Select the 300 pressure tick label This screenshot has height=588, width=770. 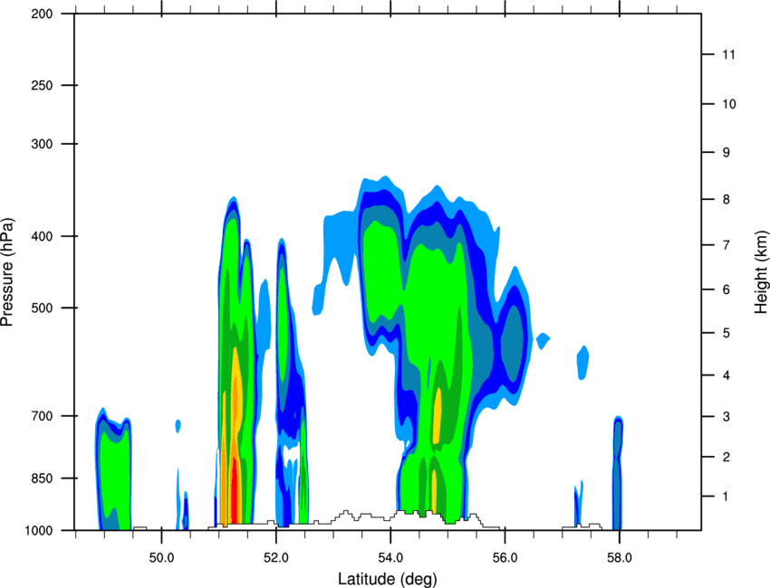(42, 144)
